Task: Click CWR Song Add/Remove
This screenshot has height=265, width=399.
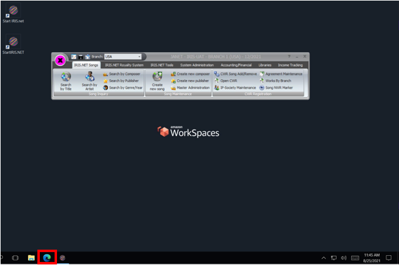Action: 235,74
